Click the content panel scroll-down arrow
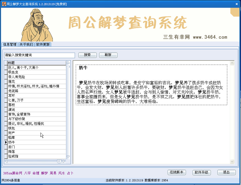 (232, 161)
